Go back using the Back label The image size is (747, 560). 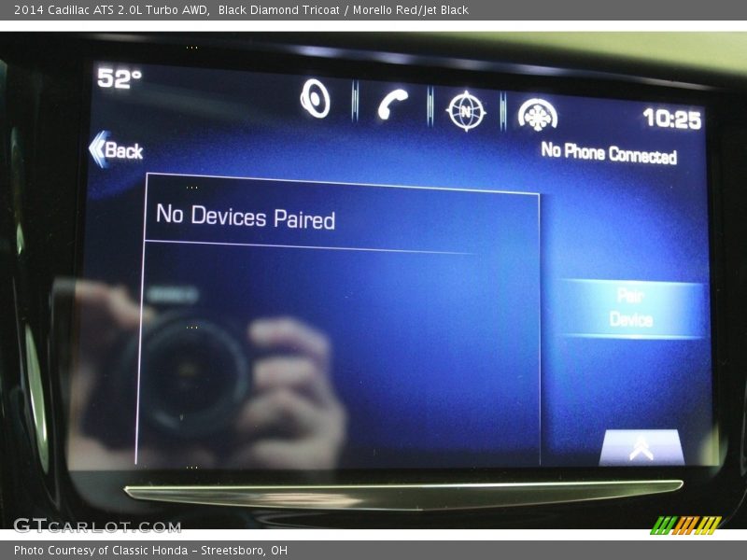[x=124, y=150]
